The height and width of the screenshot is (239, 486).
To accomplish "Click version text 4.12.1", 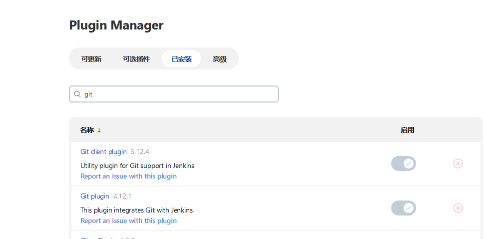I will tap(122, 196).
